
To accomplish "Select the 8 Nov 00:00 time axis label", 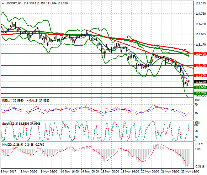I will tap(29, 172).
